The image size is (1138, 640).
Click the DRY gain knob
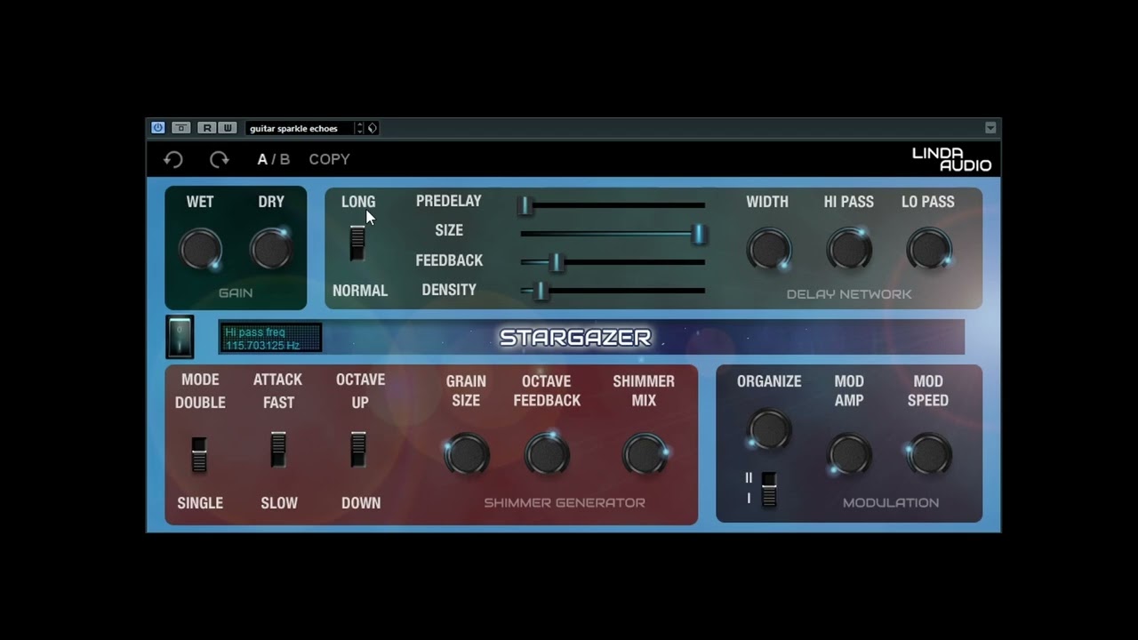[271, 249]
